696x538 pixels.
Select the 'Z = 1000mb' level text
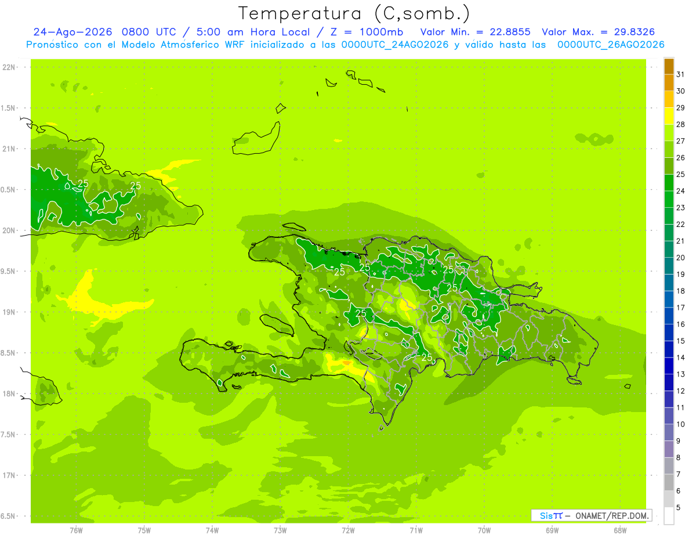[x=367, y=32]
